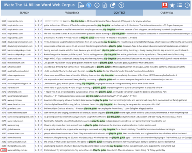Screen dimensions: 192x153
Task: Select the CONTEXT tab
Action: [x=119, y=13]
